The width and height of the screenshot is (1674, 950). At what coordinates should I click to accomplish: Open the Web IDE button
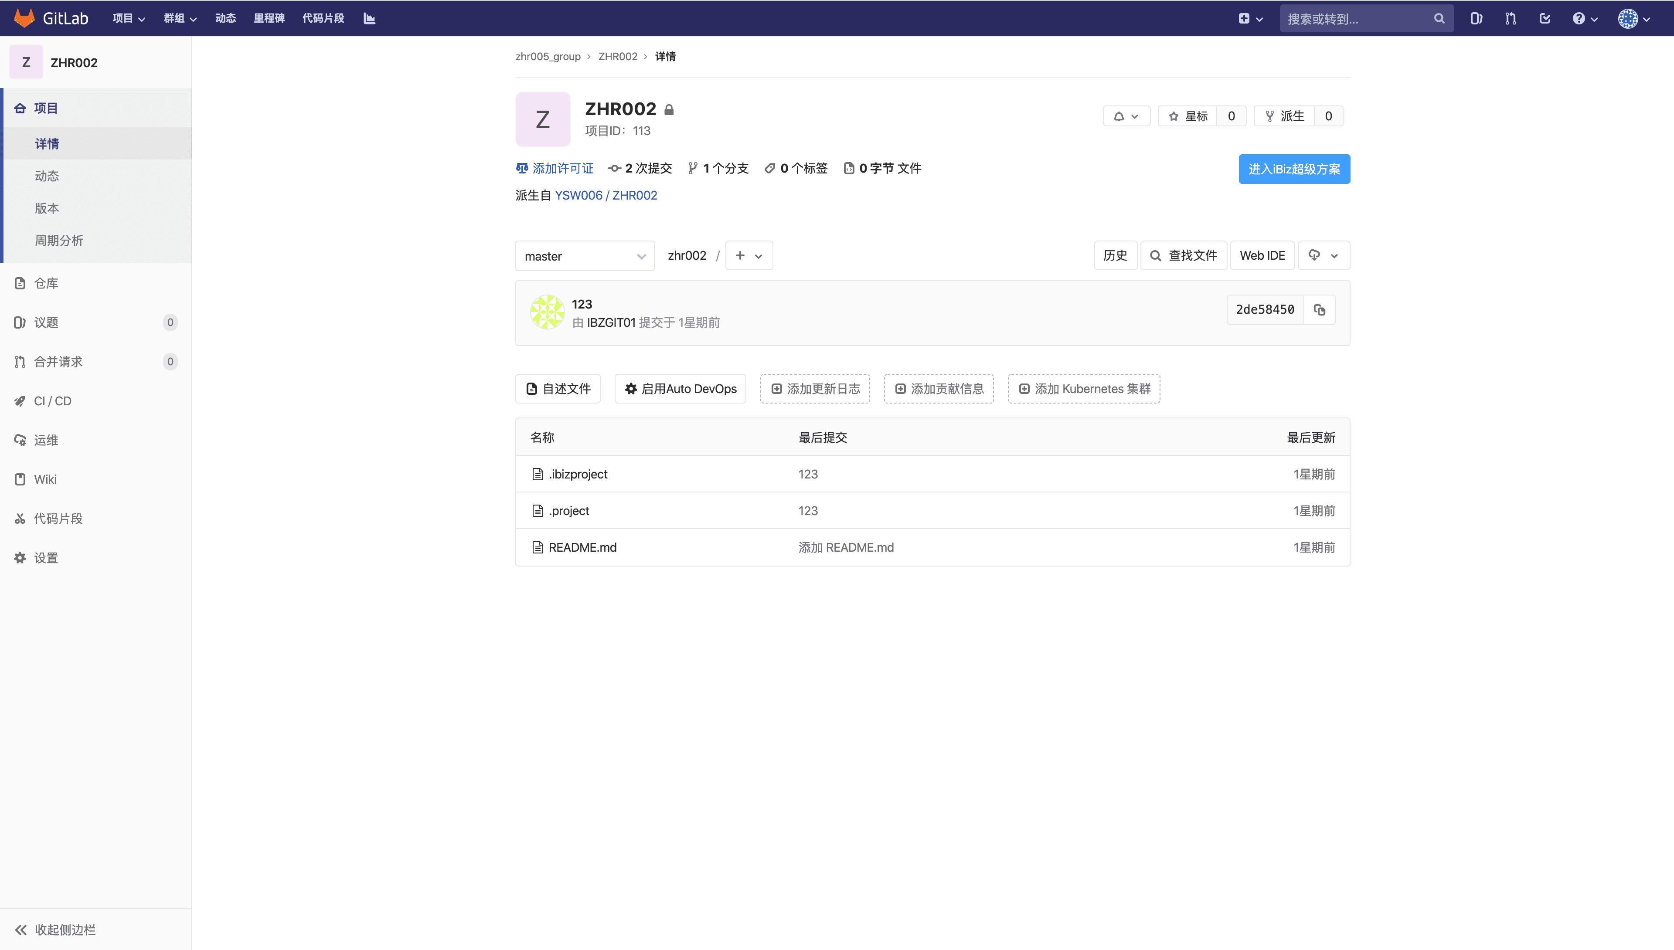(x=1262, y=256)
